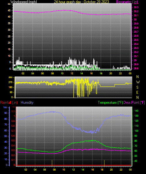The height and width of the screenshot is (174, 146).
Task: Click the 180 wind direction scale value
Action: pyautogui.click(x=10, y=87)
